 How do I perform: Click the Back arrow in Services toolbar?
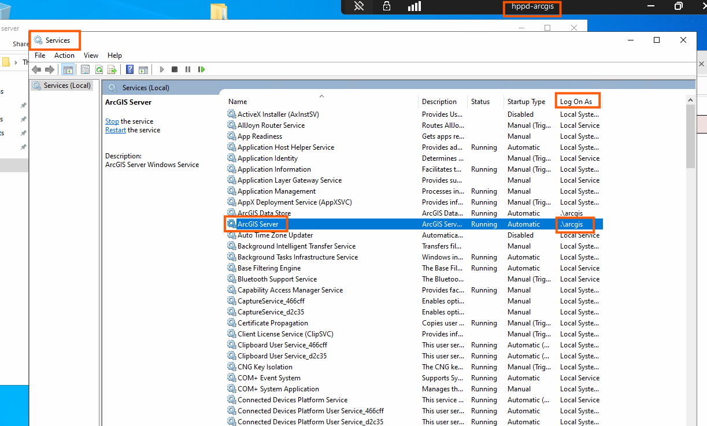[x=36, y=69]
